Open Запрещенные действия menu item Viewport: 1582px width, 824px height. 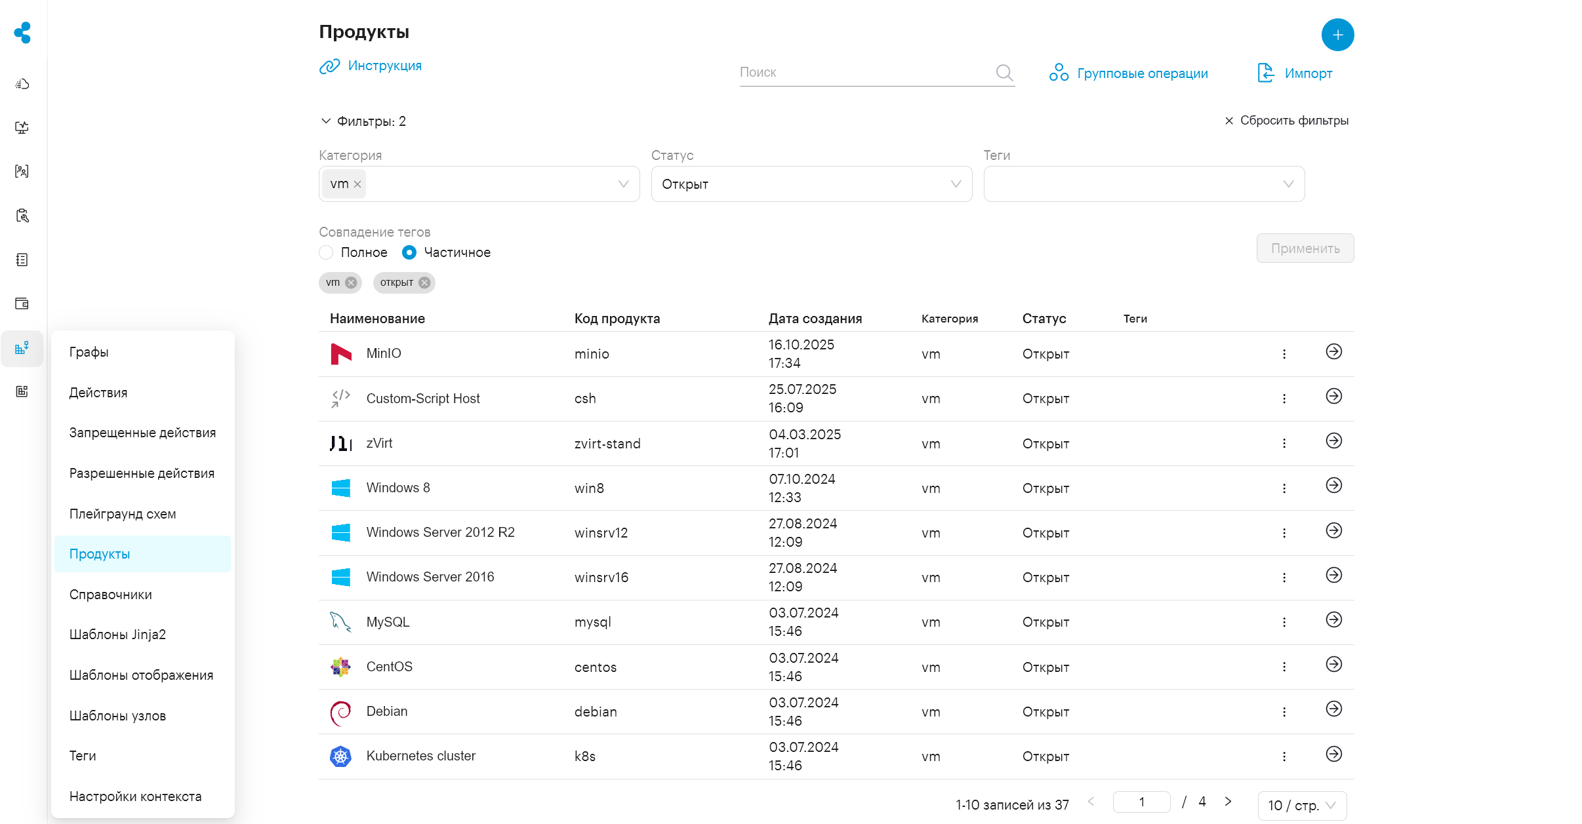coord(143,433)
